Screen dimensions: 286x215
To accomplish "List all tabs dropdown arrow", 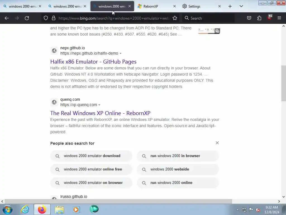I will pyautogui.click(x=241, y=6).
